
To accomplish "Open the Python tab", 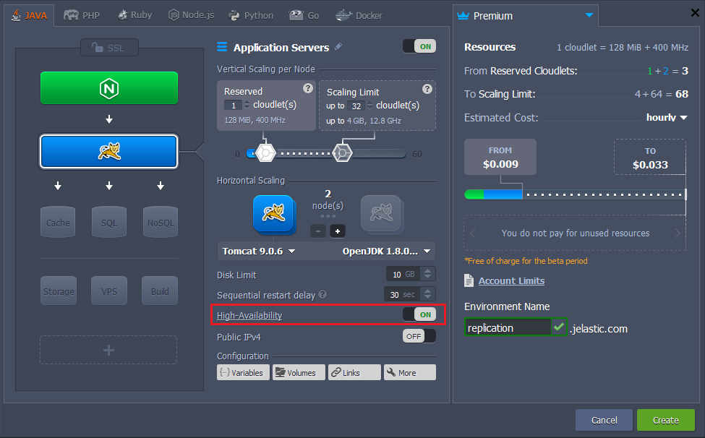I will (250, 15).
